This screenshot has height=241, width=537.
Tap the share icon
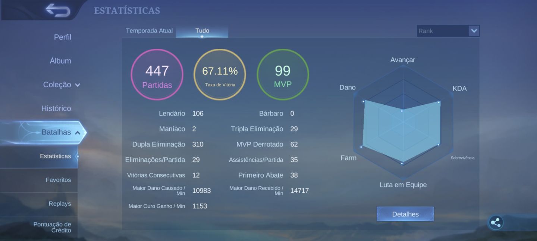tap(496, 223)
